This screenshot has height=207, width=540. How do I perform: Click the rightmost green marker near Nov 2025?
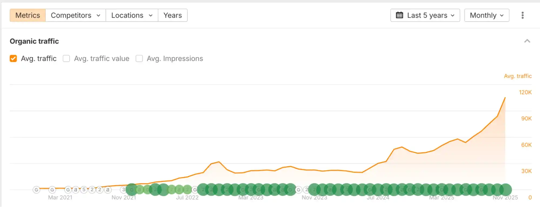505,190
